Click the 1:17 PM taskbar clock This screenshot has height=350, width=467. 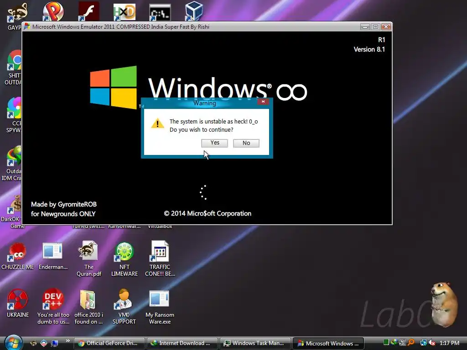449,343
